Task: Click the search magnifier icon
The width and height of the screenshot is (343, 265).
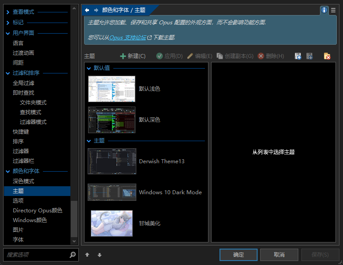Action: click(x=73, y=255)
